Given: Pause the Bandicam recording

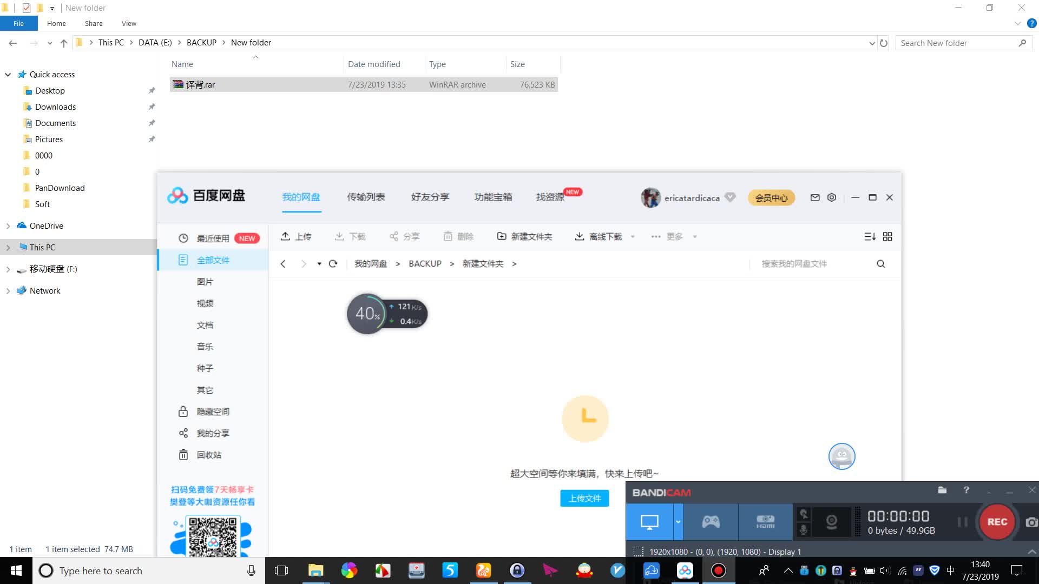Looking at the screenshot, I should [x=962, y=522].
